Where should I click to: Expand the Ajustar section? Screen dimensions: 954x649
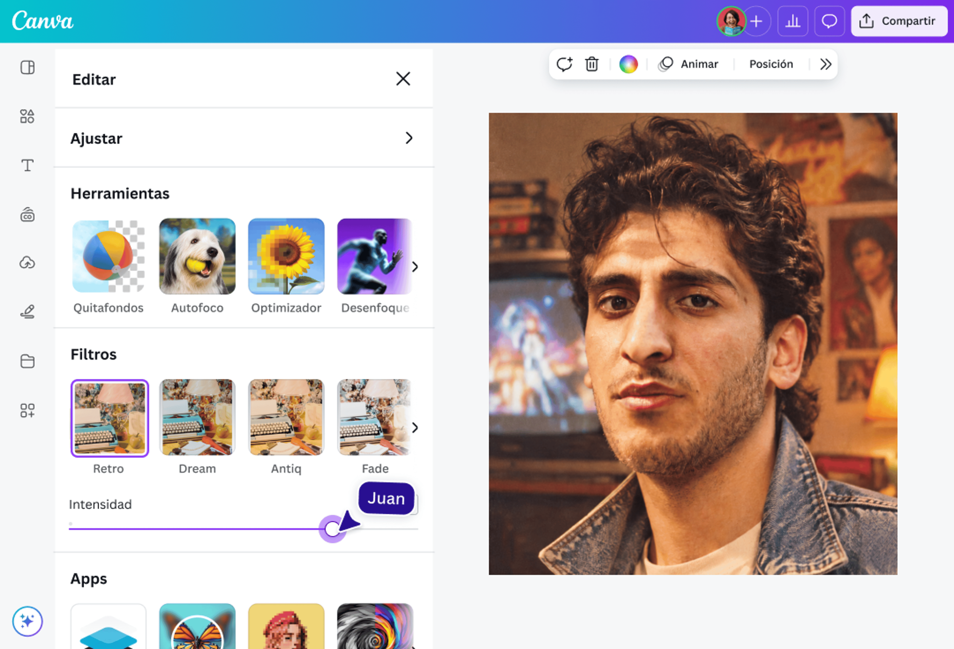click(x=244, y=138)
